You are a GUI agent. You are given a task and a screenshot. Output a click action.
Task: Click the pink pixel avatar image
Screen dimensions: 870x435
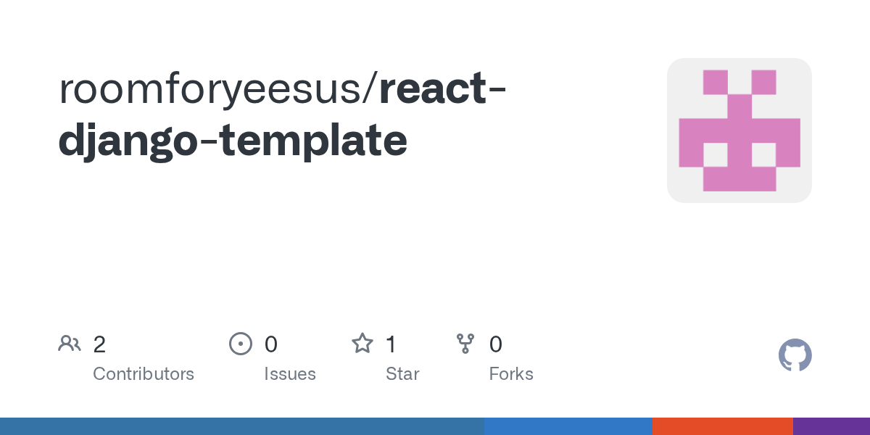(739, 130)
